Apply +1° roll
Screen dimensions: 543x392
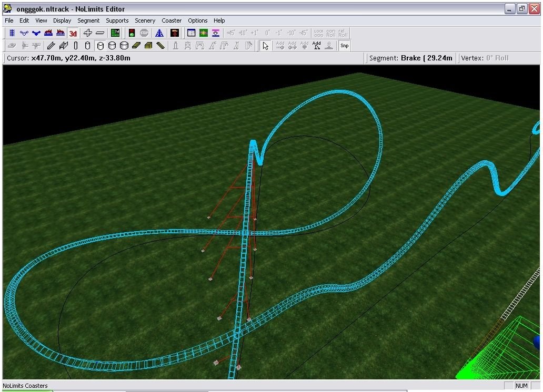pos(255,33)
